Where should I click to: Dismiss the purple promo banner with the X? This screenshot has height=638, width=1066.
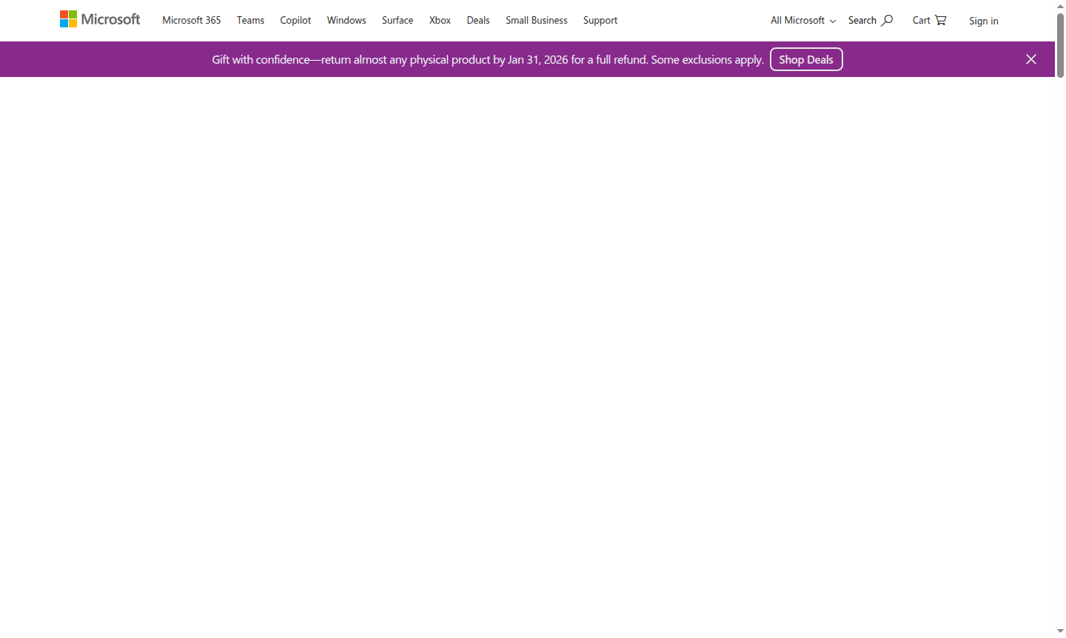click(x=1030, y=59)
